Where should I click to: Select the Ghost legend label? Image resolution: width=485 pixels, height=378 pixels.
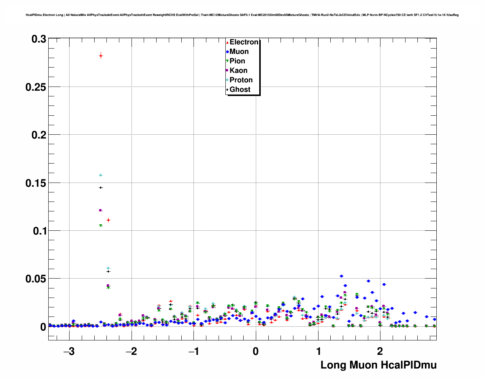pyautogui.click(x=240, y=90)
